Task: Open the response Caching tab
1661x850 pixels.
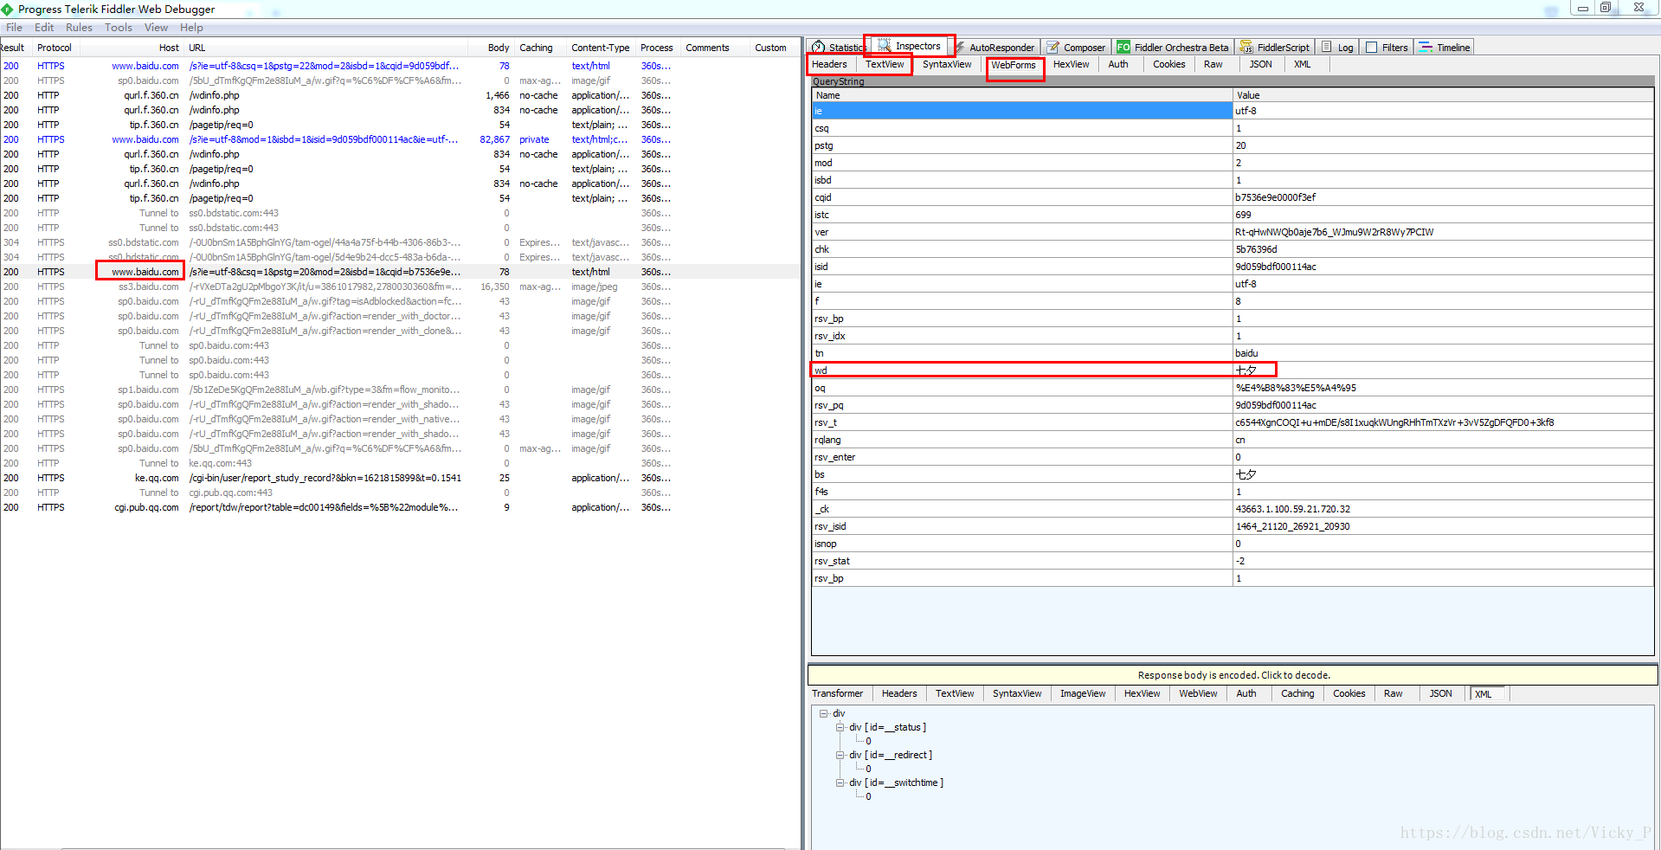Action: click(1297, 693)
